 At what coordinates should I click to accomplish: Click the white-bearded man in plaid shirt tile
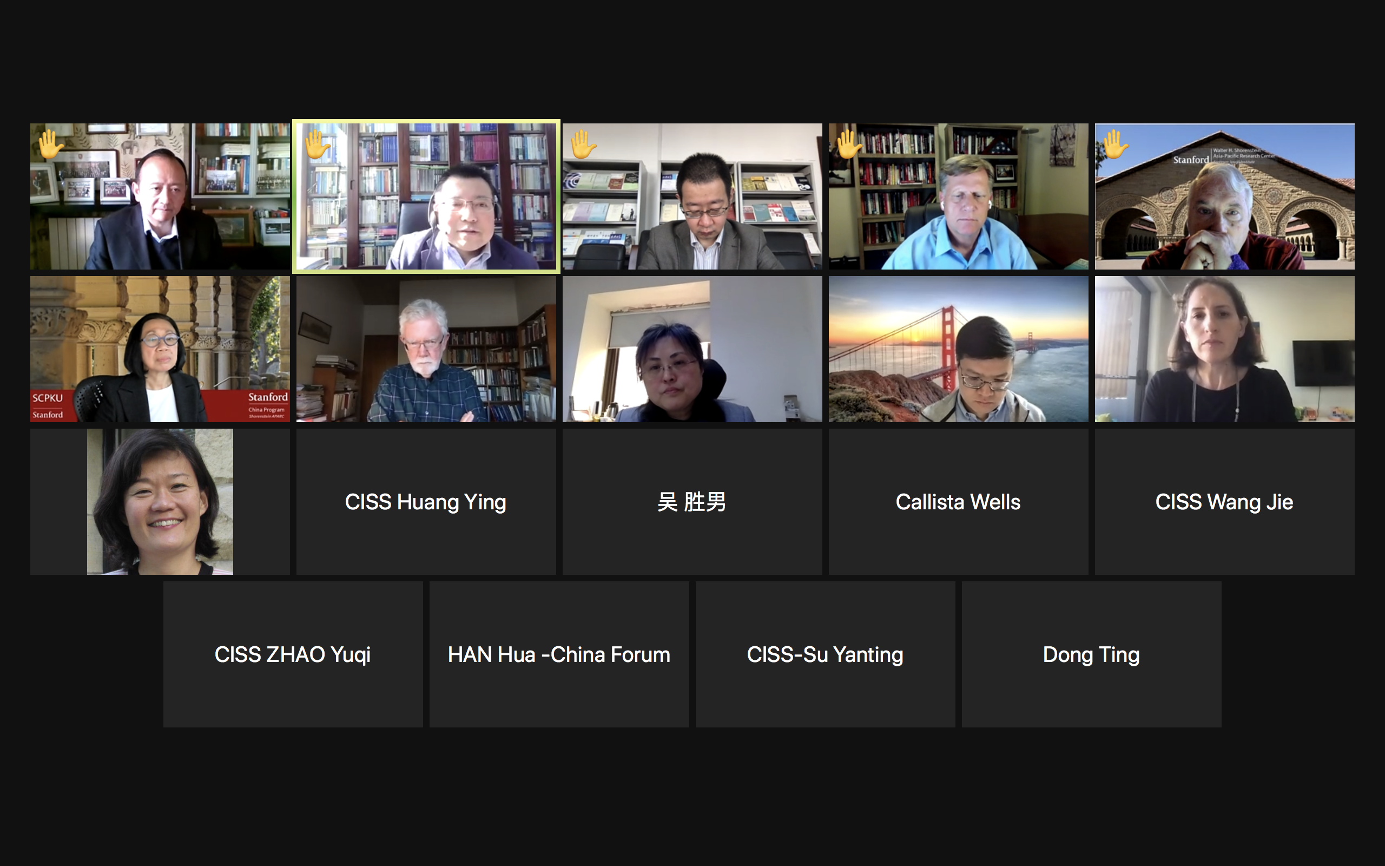[426, 350]
